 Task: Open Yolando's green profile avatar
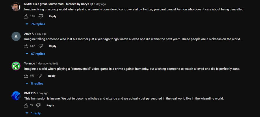(16, 66)
